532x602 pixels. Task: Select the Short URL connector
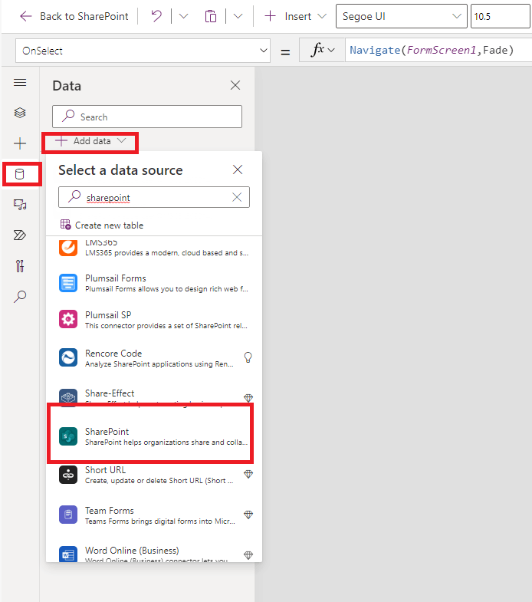pyautogui.click(x=154, y=475)
